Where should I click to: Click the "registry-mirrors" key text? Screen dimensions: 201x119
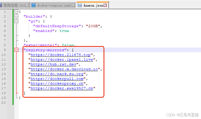click(x=45, y=50)
